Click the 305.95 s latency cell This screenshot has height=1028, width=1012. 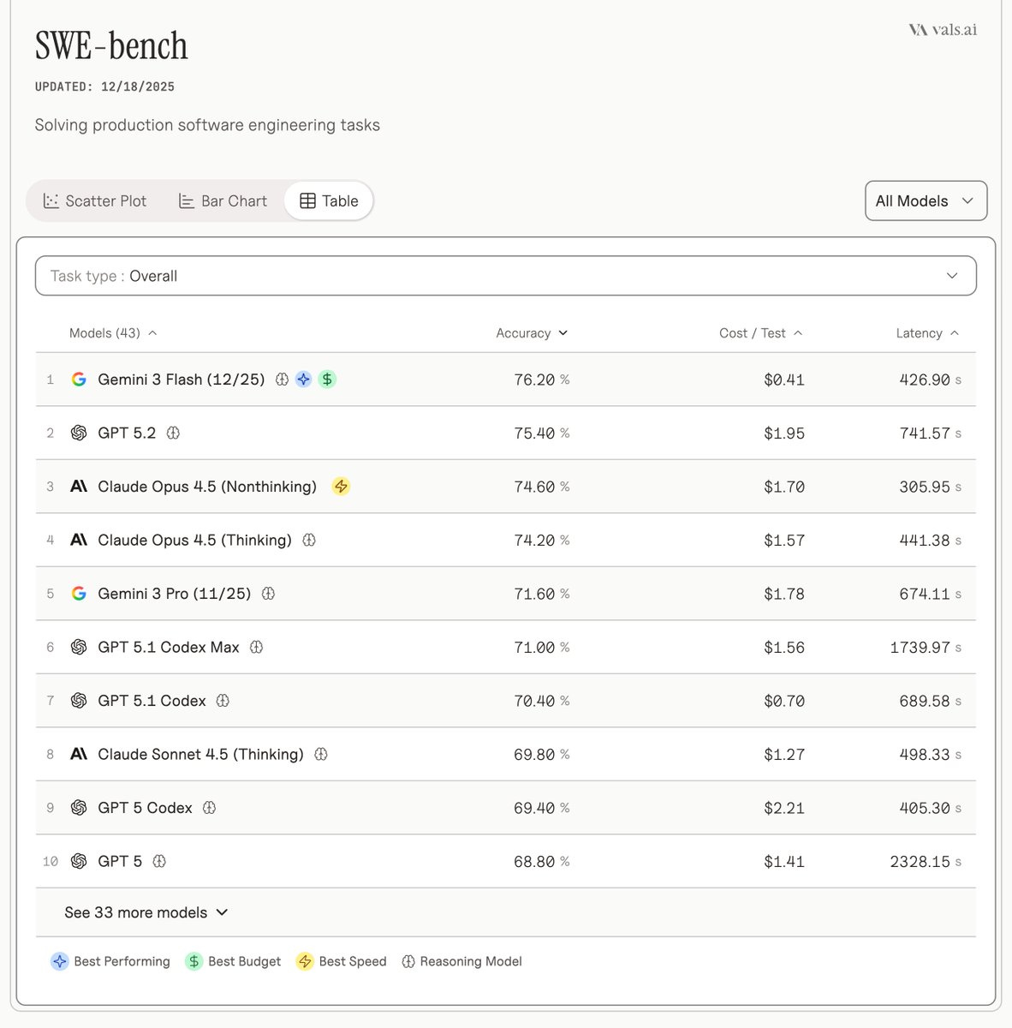[930, 487]
